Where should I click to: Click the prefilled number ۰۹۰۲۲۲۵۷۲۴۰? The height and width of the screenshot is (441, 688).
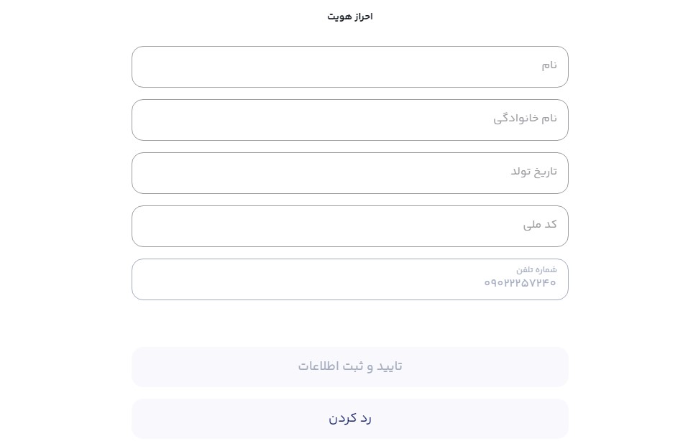[520, 283]
